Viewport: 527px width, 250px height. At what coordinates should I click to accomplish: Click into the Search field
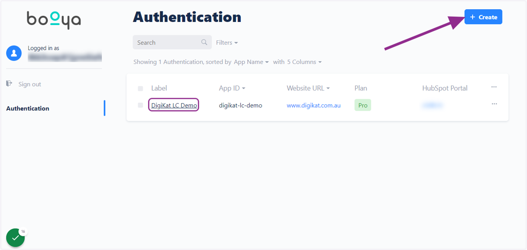pos(172,43)
